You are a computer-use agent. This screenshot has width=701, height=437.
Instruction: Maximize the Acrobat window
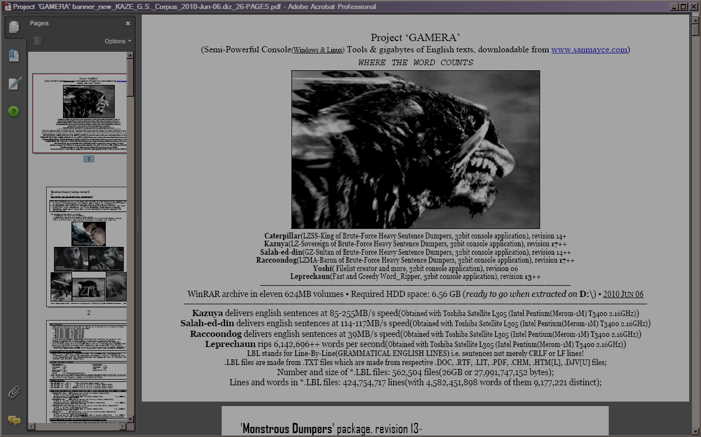tap(683, 7)
